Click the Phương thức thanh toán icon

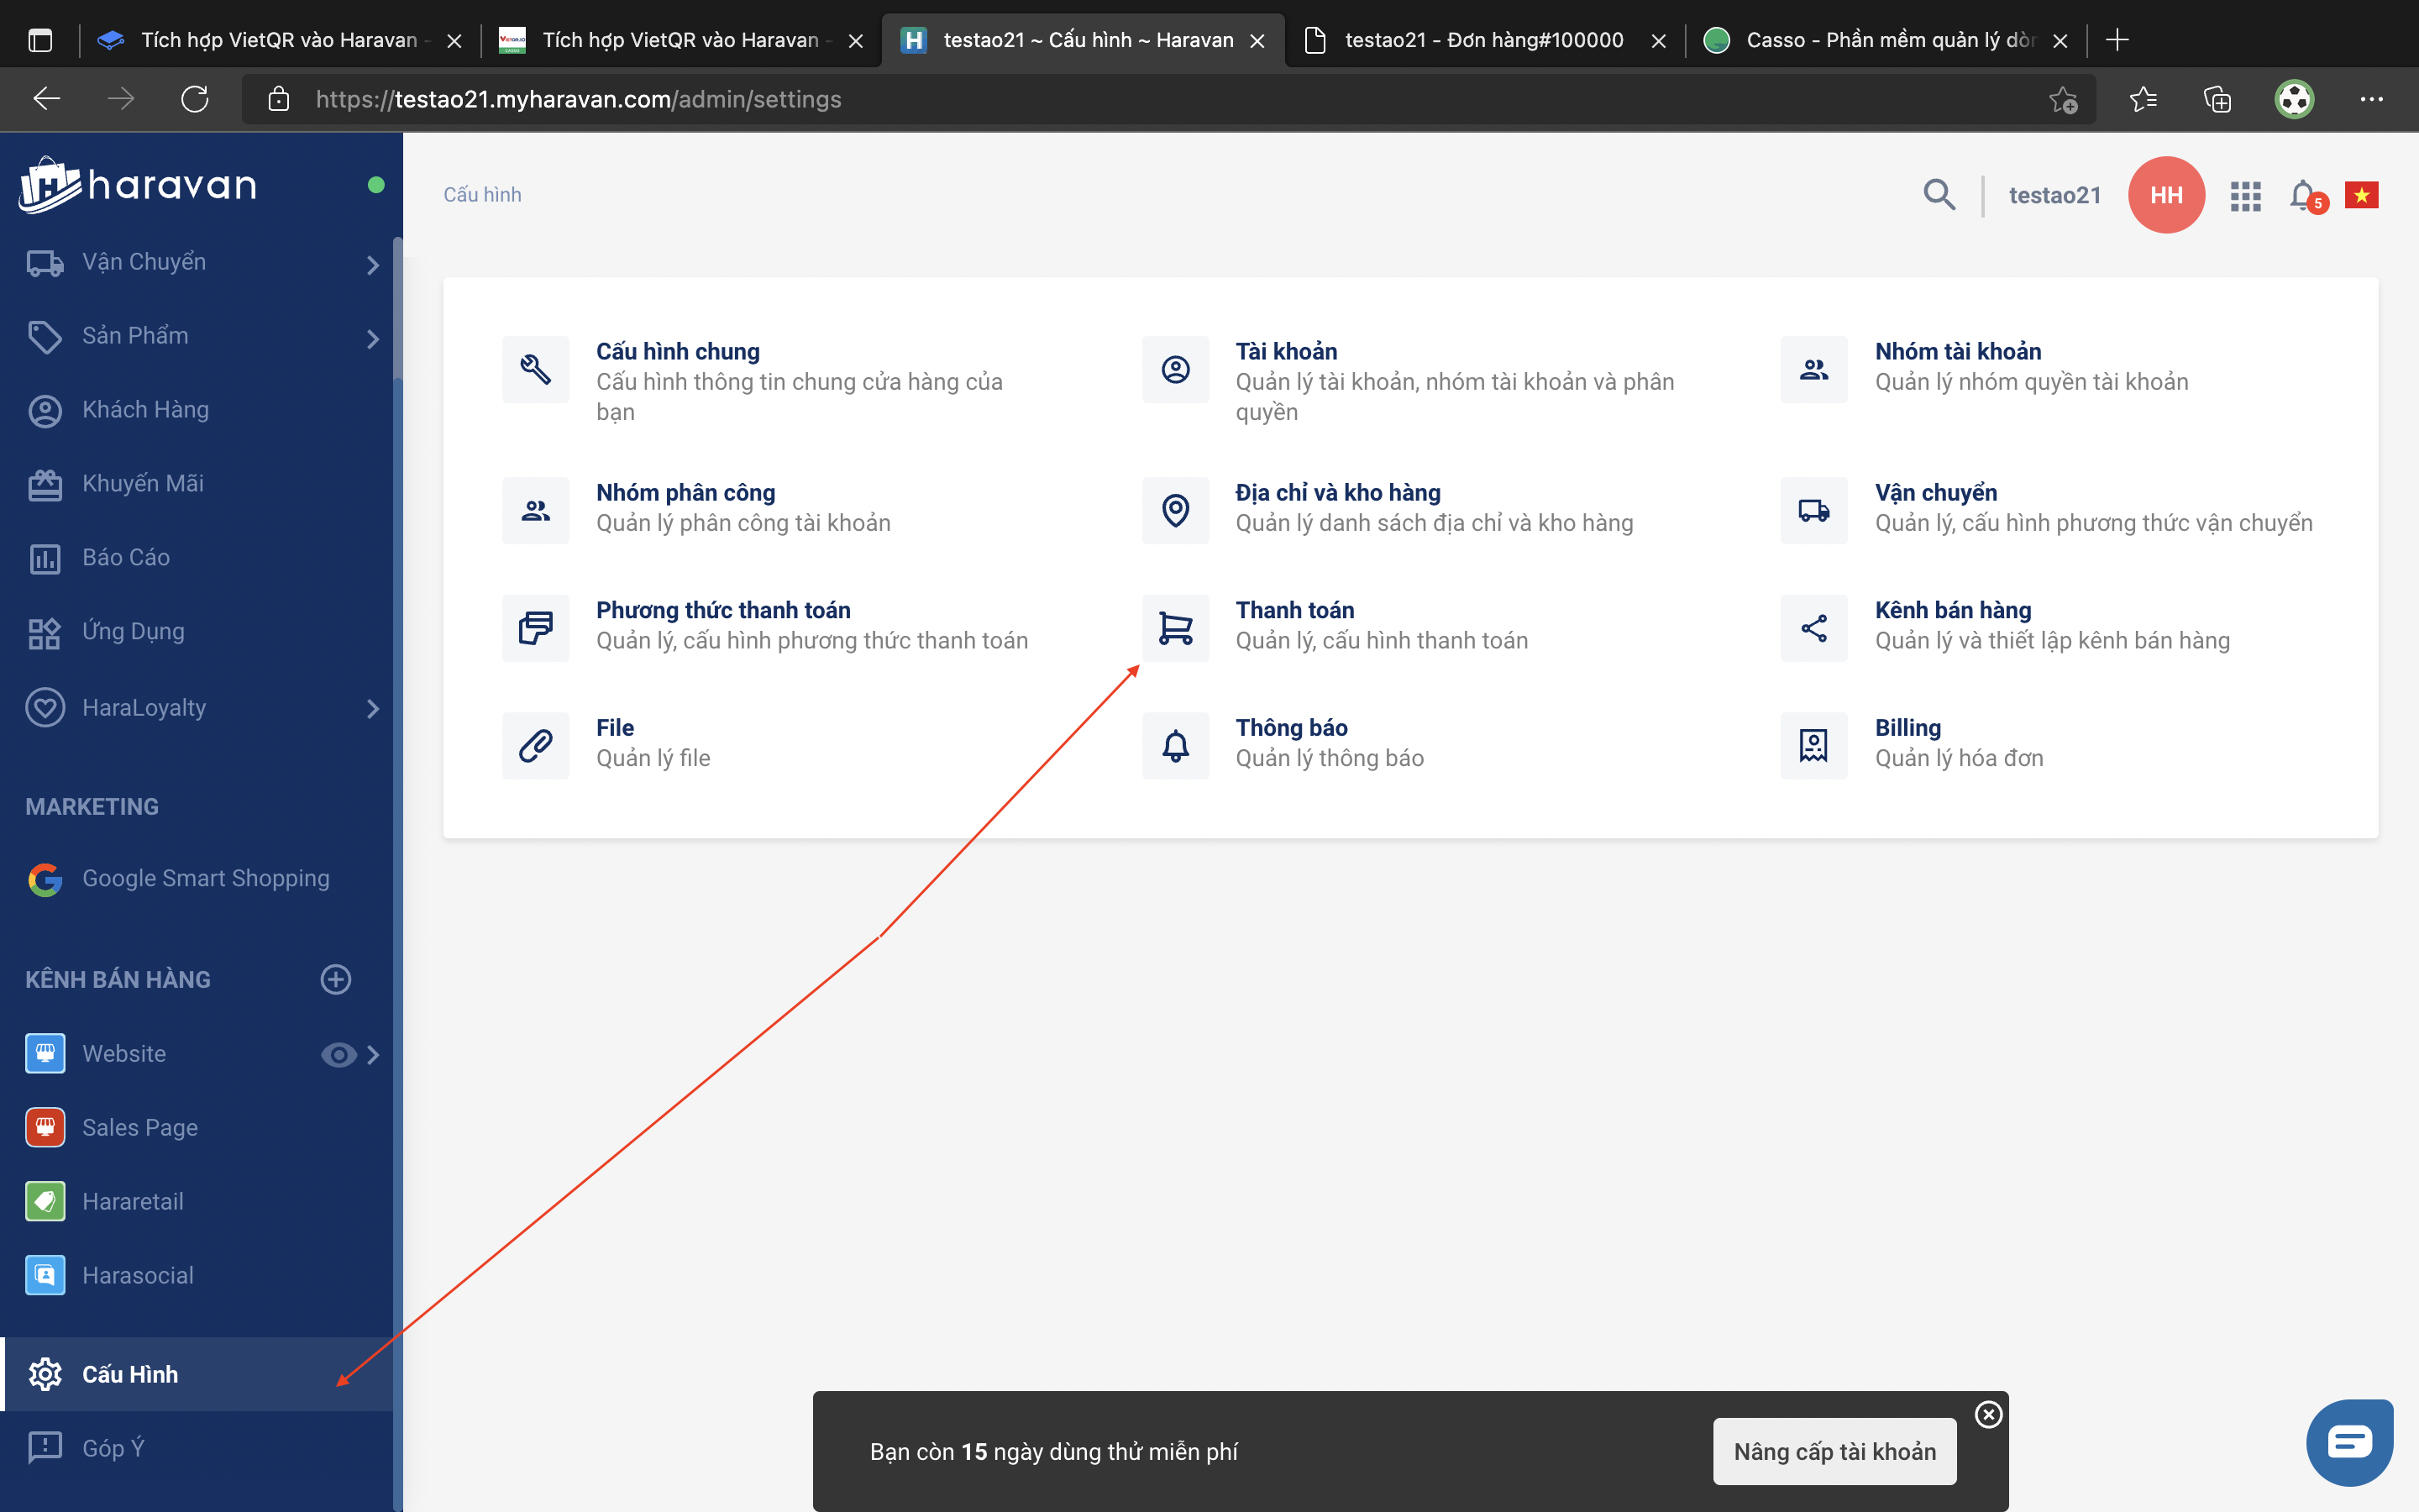[536, 628]
